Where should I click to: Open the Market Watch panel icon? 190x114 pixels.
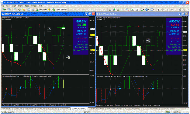pyautogui.click(x=15, y=9)
